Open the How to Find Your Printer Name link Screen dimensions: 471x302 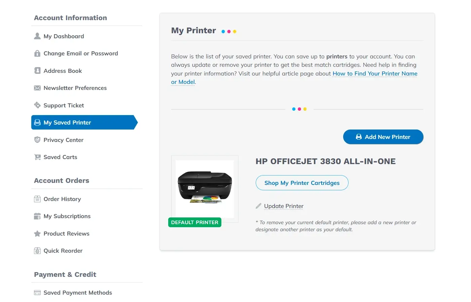375,73
